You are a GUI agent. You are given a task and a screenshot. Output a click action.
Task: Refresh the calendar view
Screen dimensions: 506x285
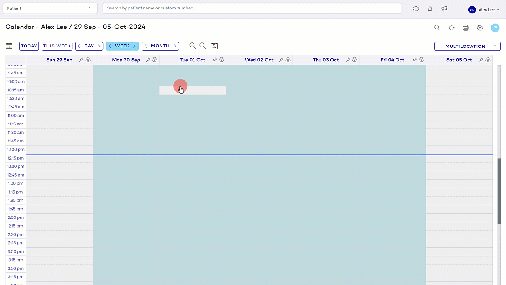pyautogui.click(x=451, y=28)
